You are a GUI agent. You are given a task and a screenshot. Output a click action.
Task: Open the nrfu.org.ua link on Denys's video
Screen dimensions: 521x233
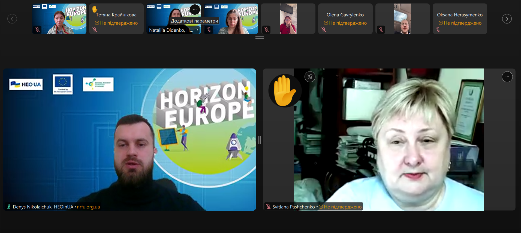88,207
